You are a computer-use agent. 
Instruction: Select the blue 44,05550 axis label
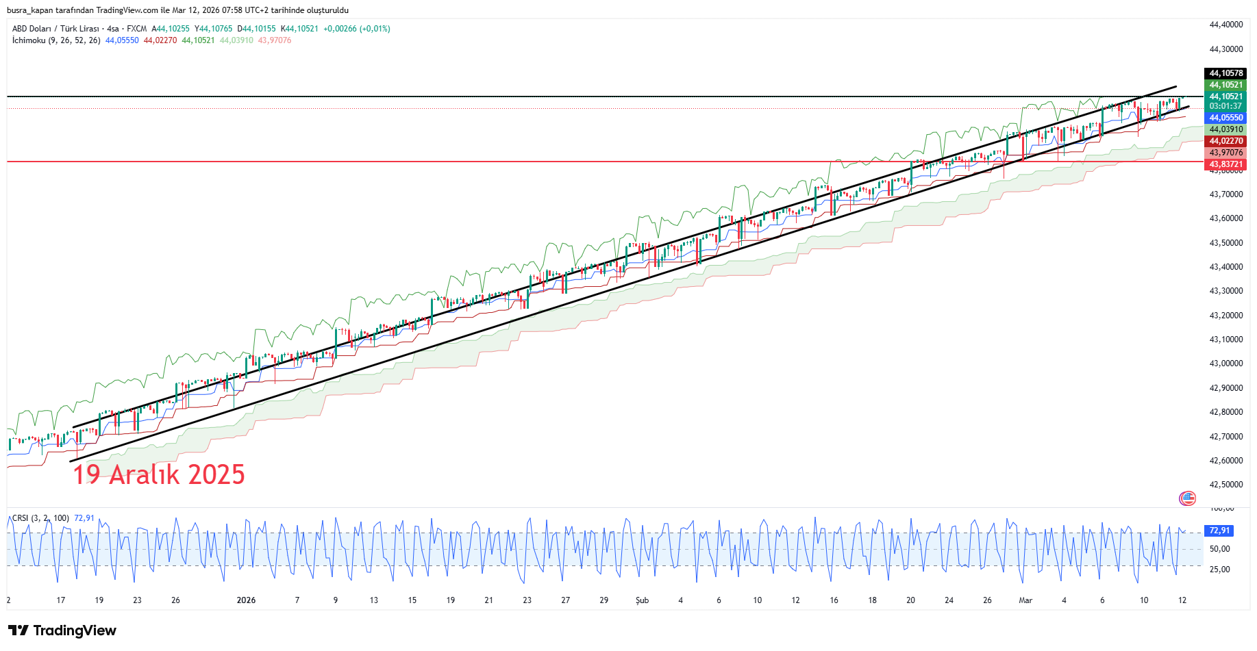point(1225,118)
